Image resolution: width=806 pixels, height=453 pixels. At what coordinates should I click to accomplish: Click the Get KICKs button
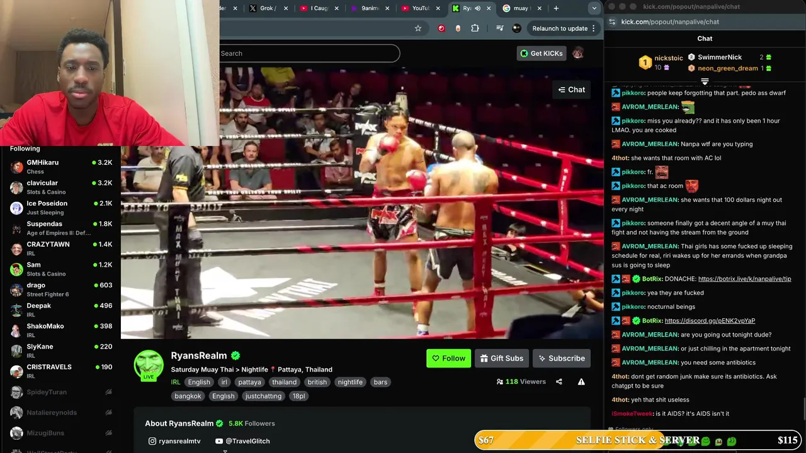pos(541,53)
